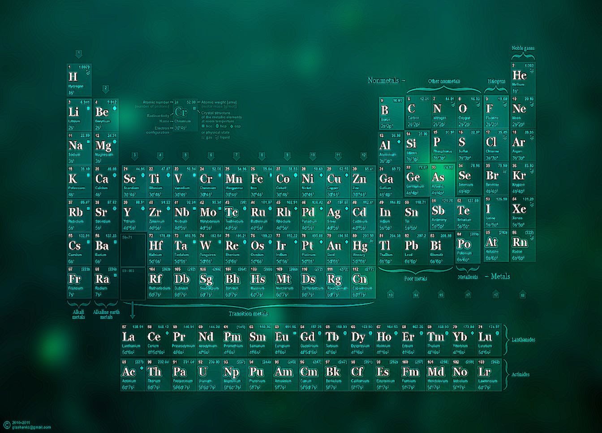Click the bcc crystal structure legend dot
602x433 pixels.
[x=203, y=126]
